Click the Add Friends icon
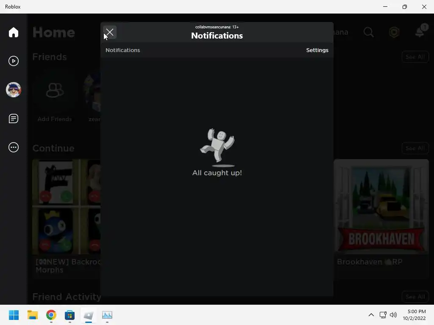Image resolution: width=434 pixels, height=325 pixels. pos(55,91)
